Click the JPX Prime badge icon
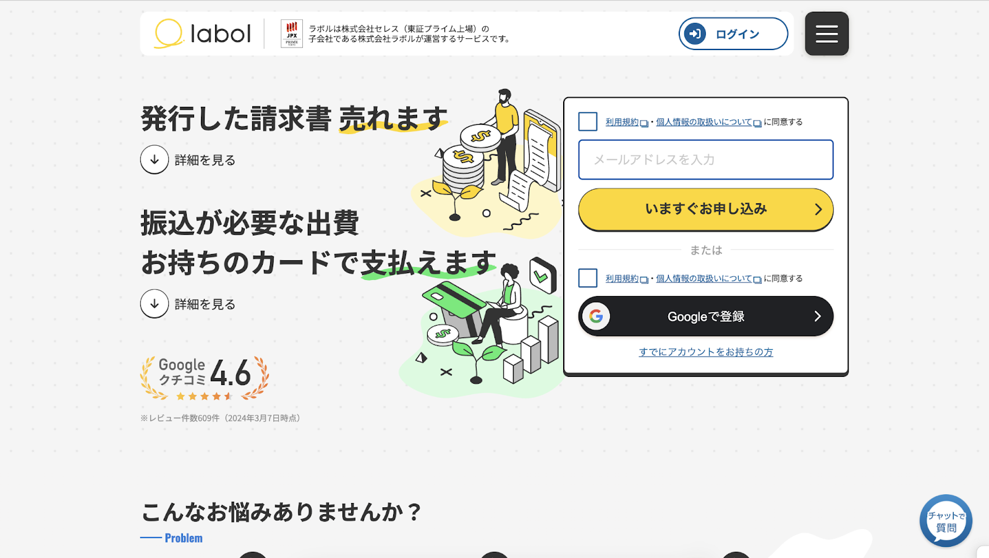989x558 pixels. pos(292,33)
